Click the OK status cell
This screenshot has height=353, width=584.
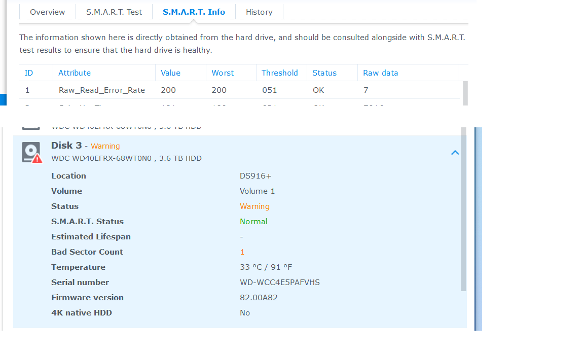(x=318, y=90)
